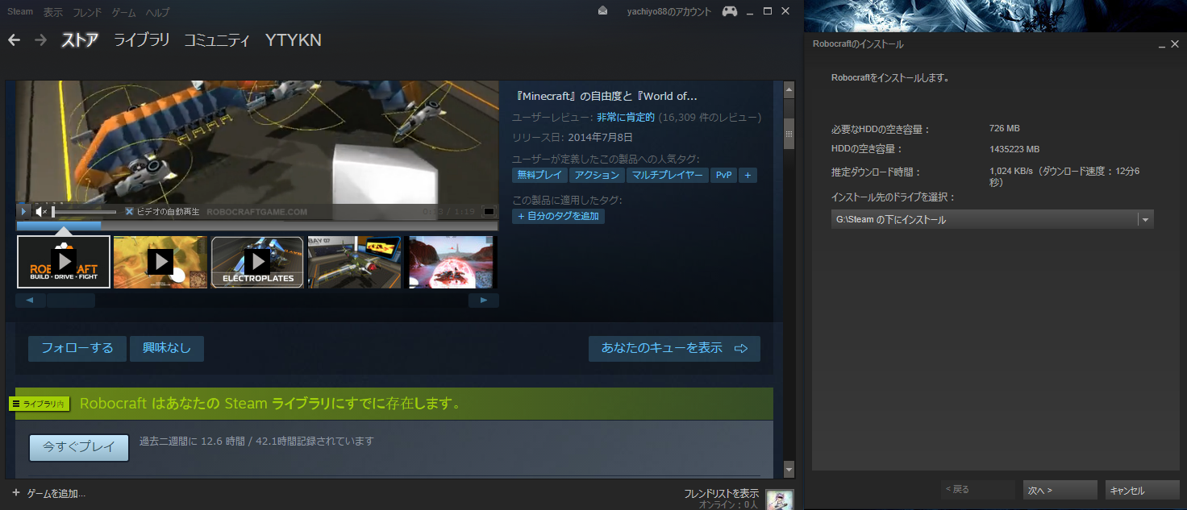
Task: Click the 今すぐプレイ button
Action: [79, 447]
